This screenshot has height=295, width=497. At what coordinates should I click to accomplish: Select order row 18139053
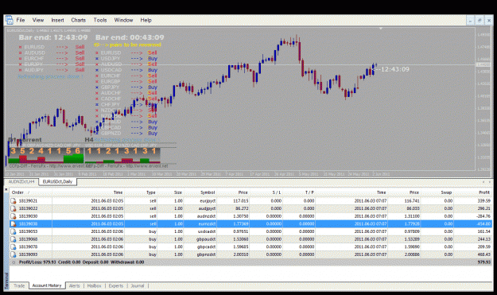click(251, 231)
